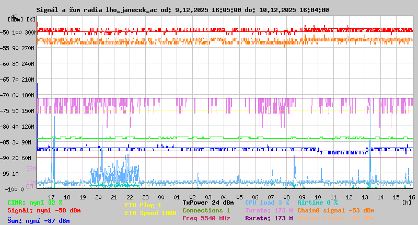
Task: Click the graph title with radio name
Action: tap(182, 10)
